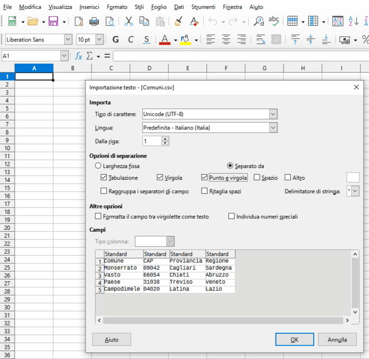Click the Save document icon
This screenshot has width=369, height=359.
click(x=53, y=22)
